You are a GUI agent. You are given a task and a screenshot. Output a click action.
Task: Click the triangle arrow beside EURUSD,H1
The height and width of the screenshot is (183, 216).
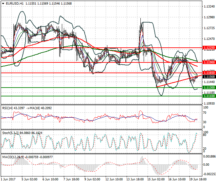3,4
